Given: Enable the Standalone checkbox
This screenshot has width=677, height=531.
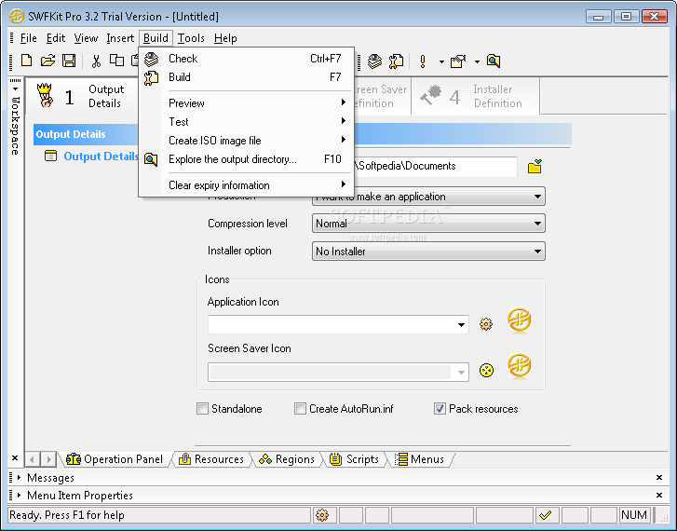Looking at the screenshot, I should pos(202,408).
